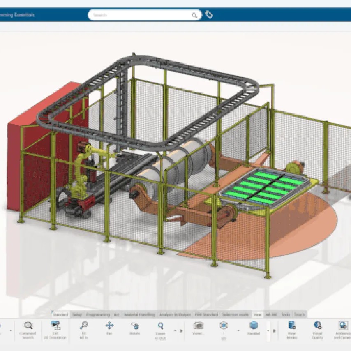Viewport: 351px width, 351px height.
Task: Toggle the Parallel projection cube
Action: [x=254, y=326]
